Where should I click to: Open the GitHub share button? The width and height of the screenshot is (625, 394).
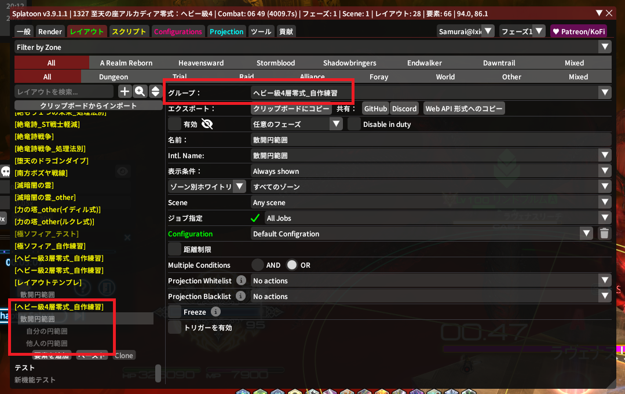(375, 108)
